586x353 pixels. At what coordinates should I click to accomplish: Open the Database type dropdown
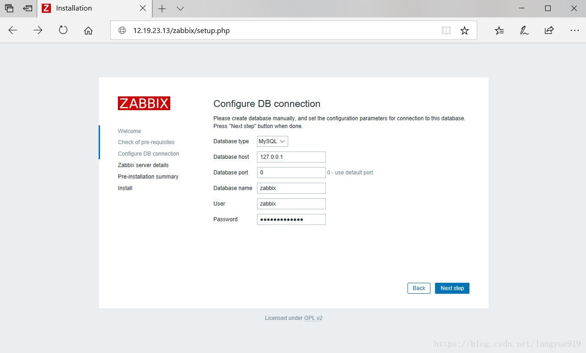pyautogui.click(x=273, y=141)
